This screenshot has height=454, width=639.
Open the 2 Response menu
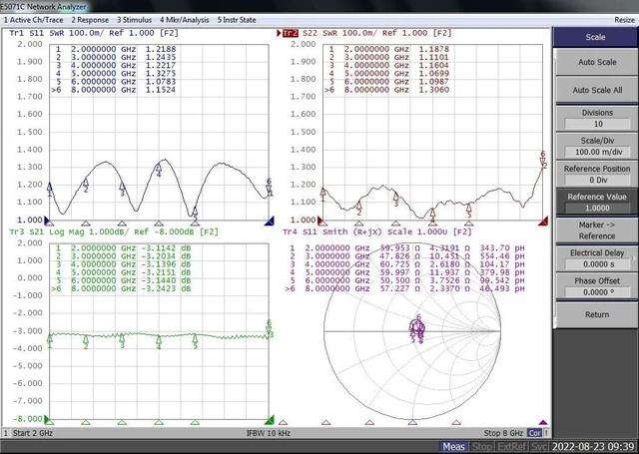[x=90, y=20]
